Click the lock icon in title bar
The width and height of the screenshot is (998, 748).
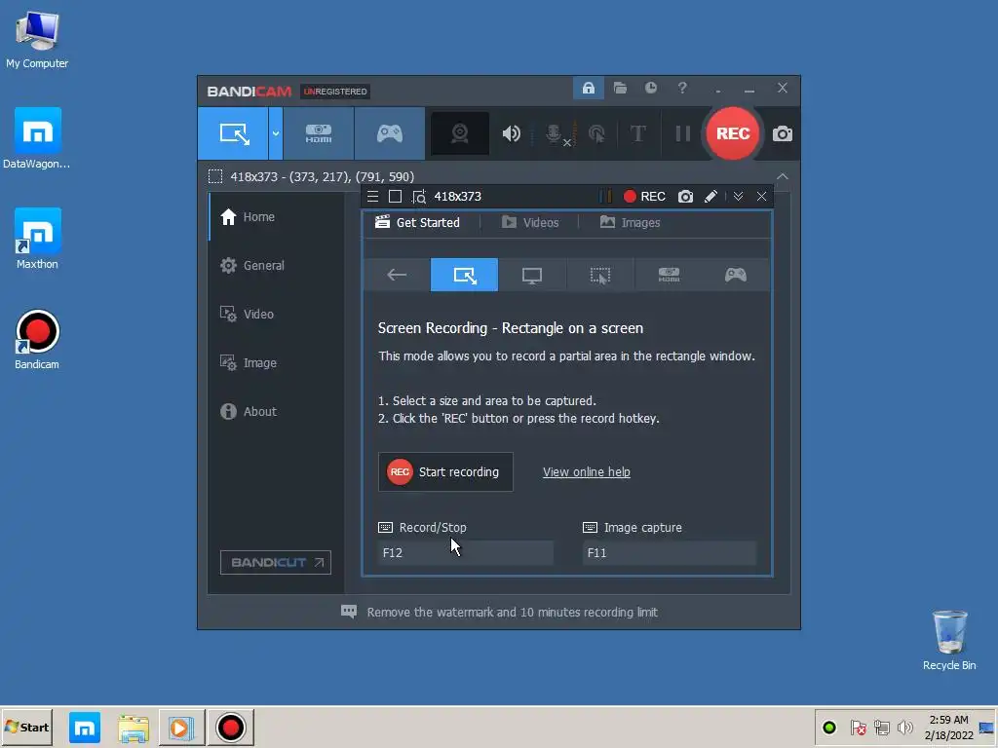coord(588,88)
